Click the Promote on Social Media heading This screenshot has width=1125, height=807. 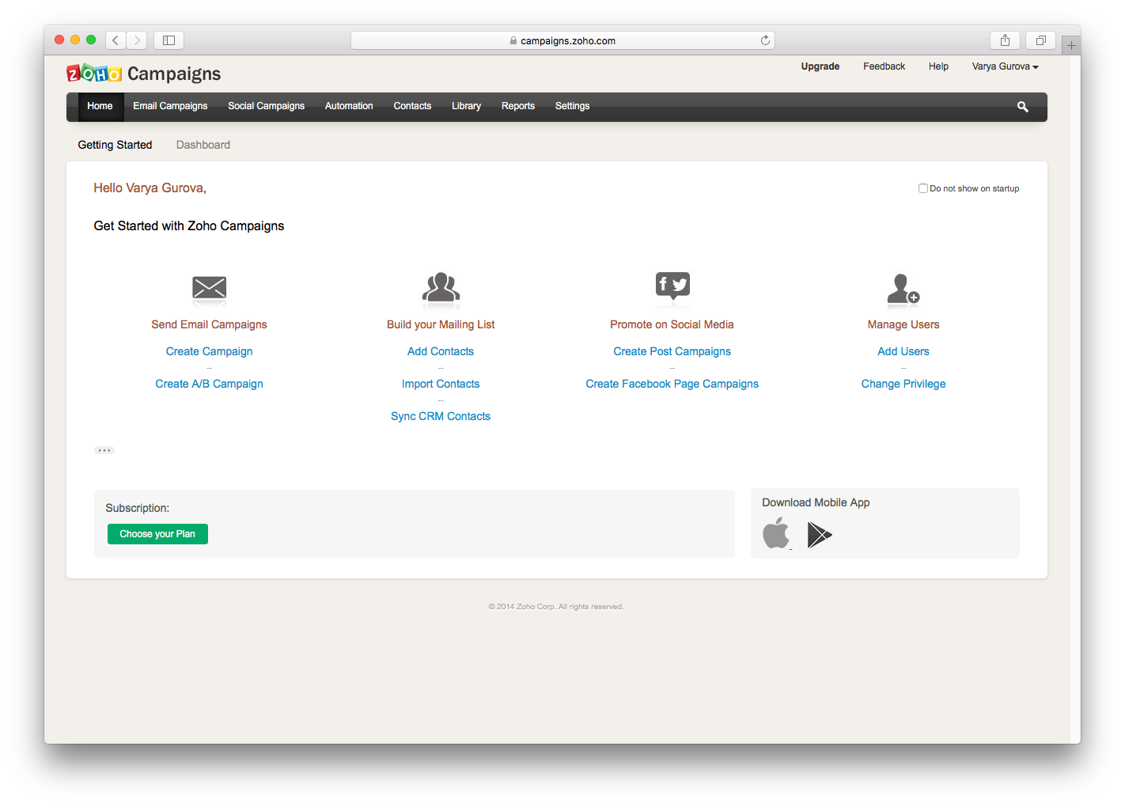click(672, 324)
